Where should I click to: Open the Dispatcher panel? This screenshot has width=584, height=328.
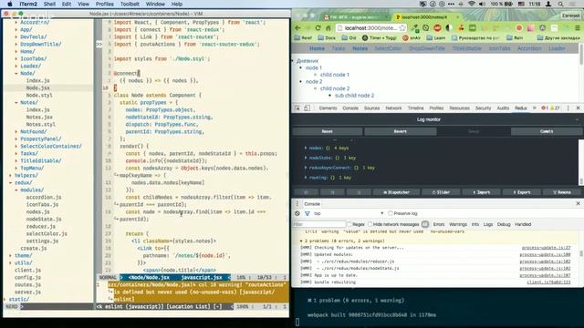[x=397, y=192]
